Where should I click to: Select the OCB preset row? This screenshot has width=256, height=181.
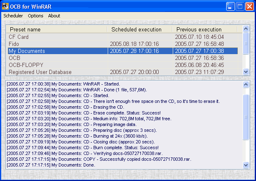pyautogui.click(x=123, y=58)
